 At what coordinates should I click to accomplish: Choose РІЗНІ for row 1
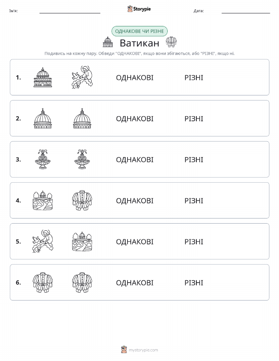point(194,78)
